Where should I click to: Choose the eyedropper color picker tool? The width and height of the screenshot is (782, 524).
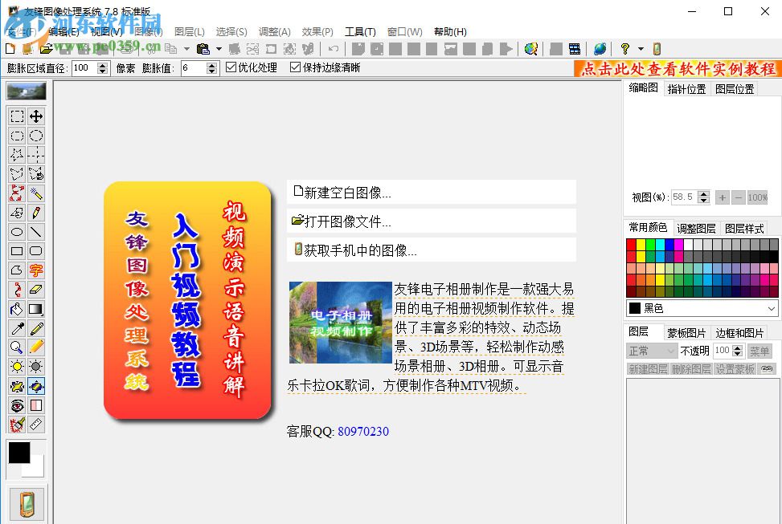click(17, 328)
